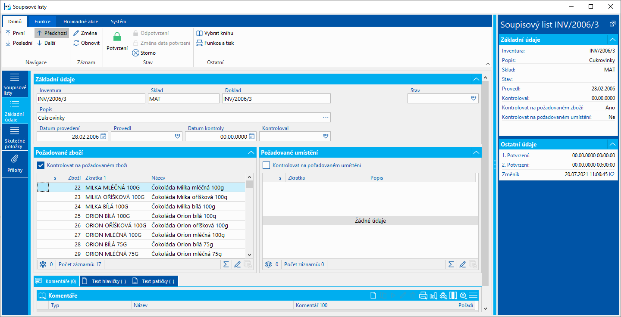Check Kontrolovat na požadovaném umístění
The height and width of the screenshot is (317, 621).
[267, 165]
